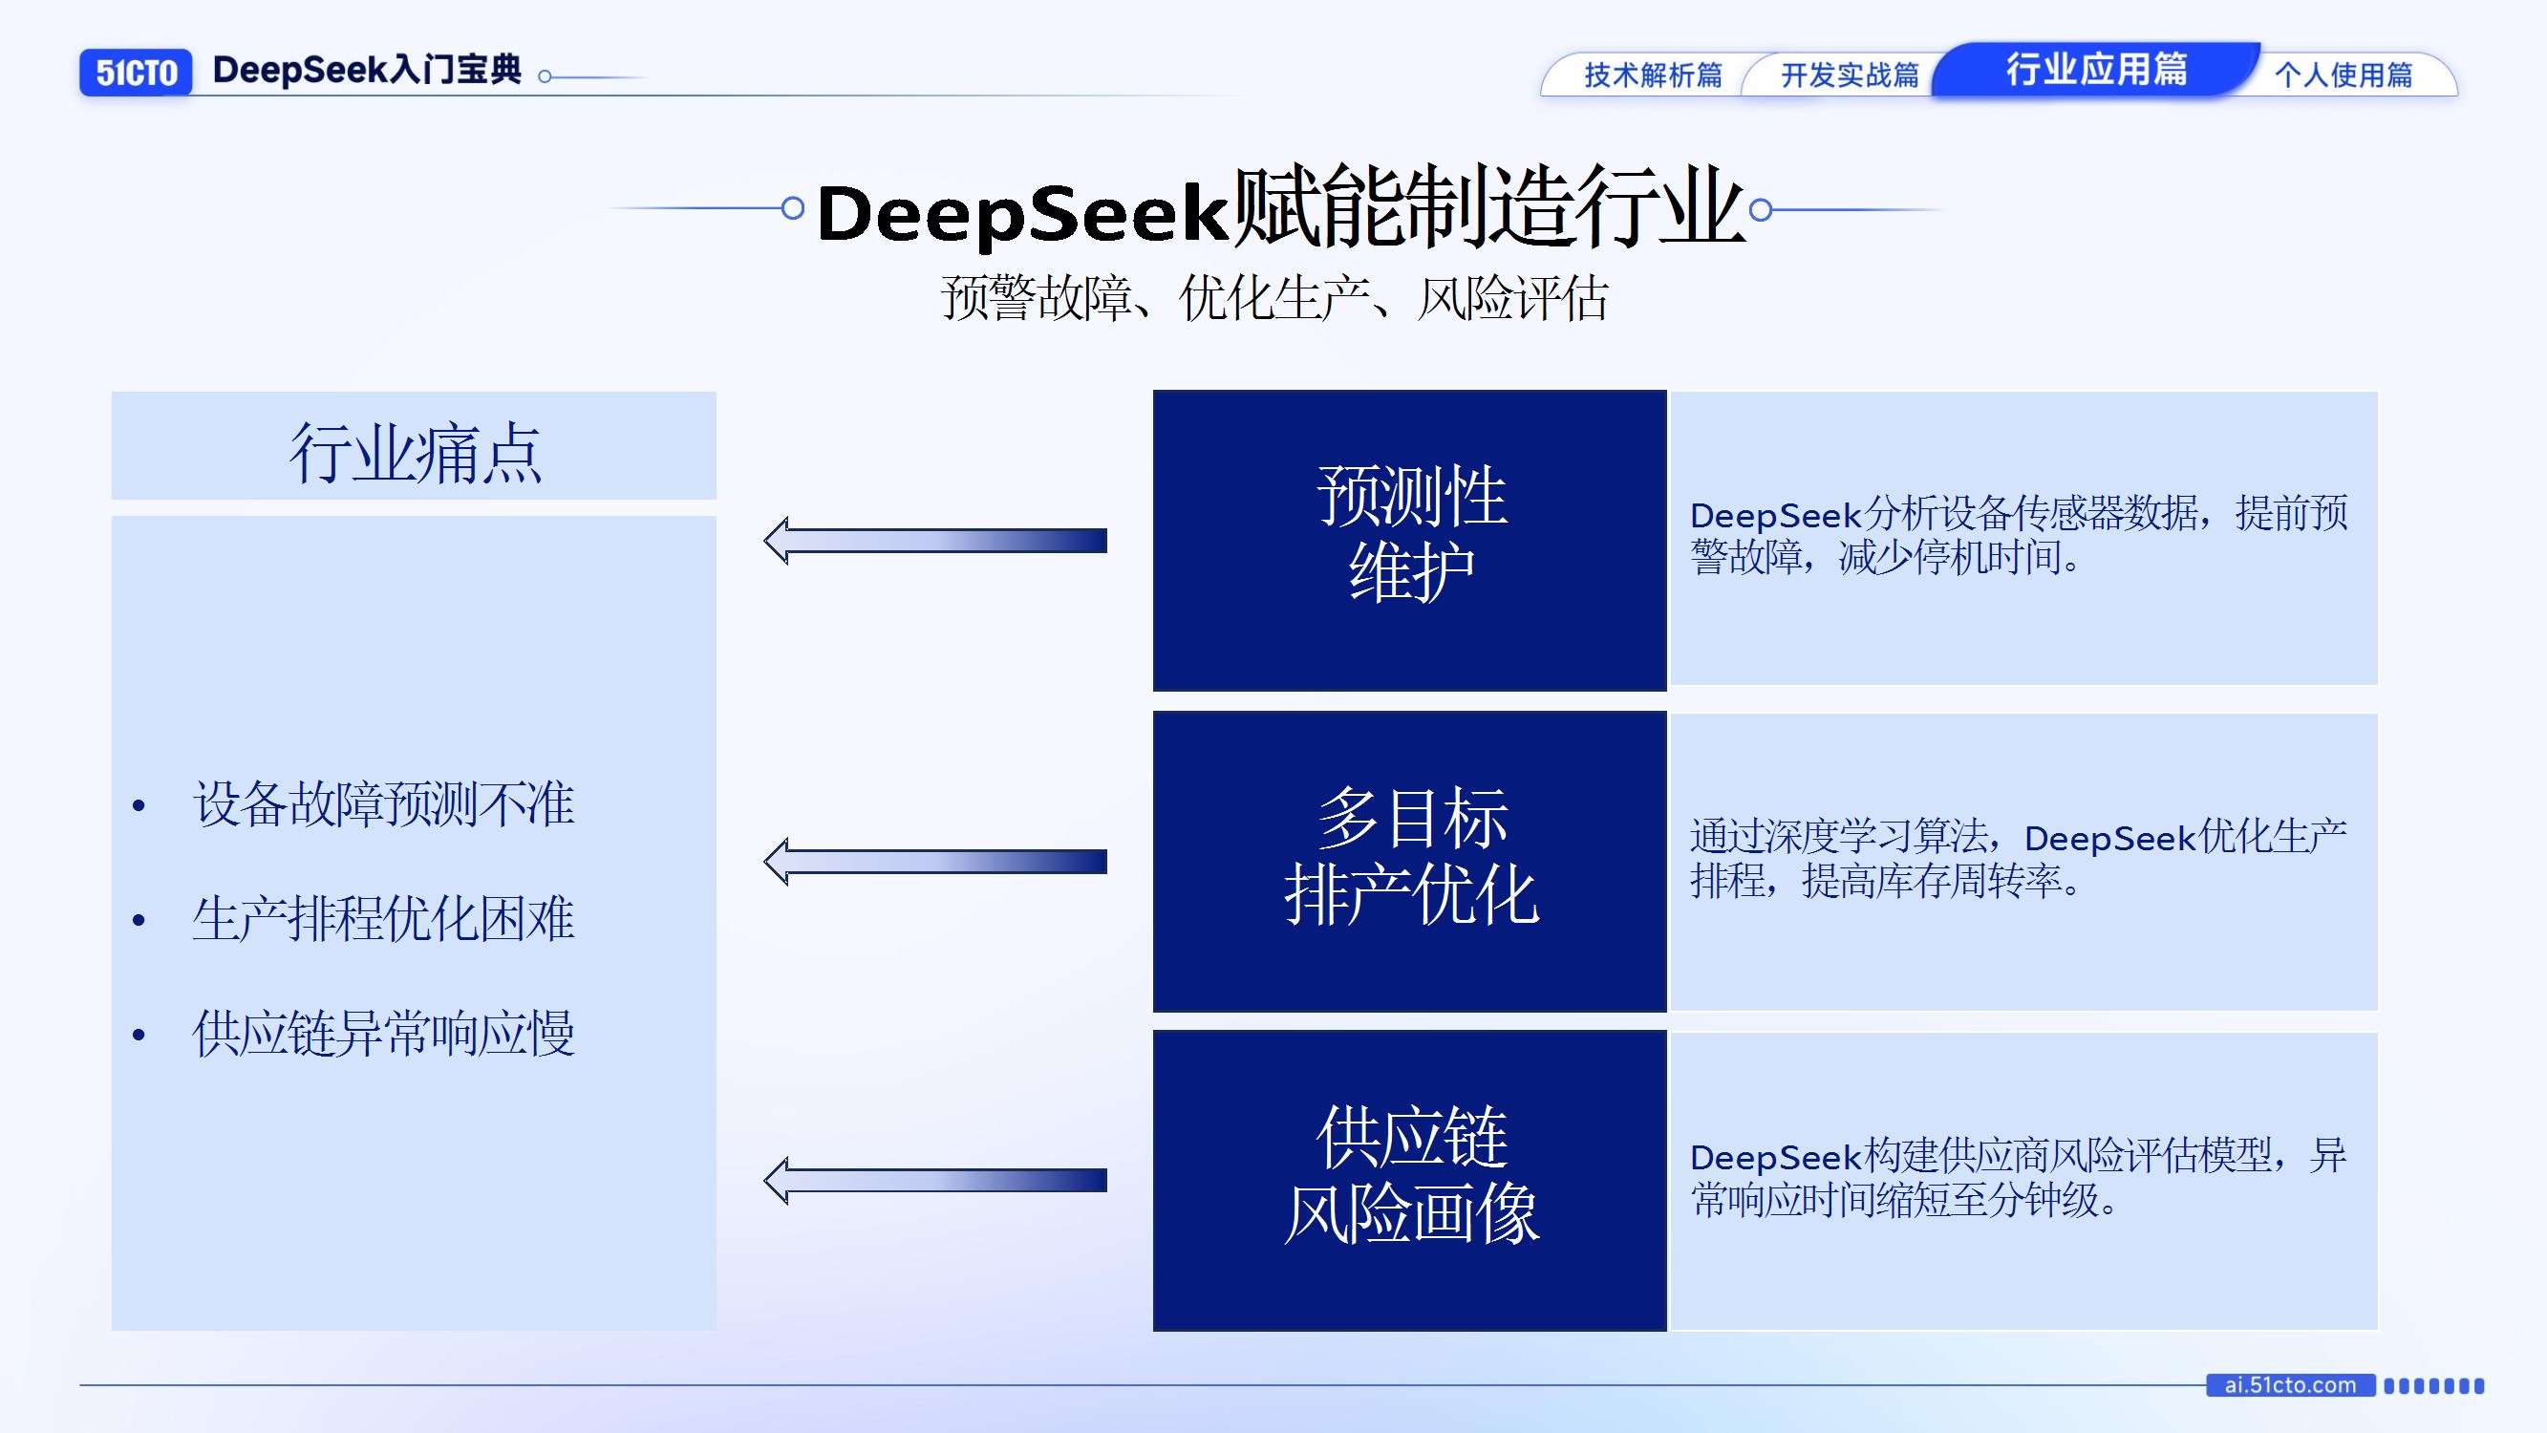Click the bottom left-pointing arrow
This screenshot has height=1433, width=2547.
click(x=934, y=1180)
